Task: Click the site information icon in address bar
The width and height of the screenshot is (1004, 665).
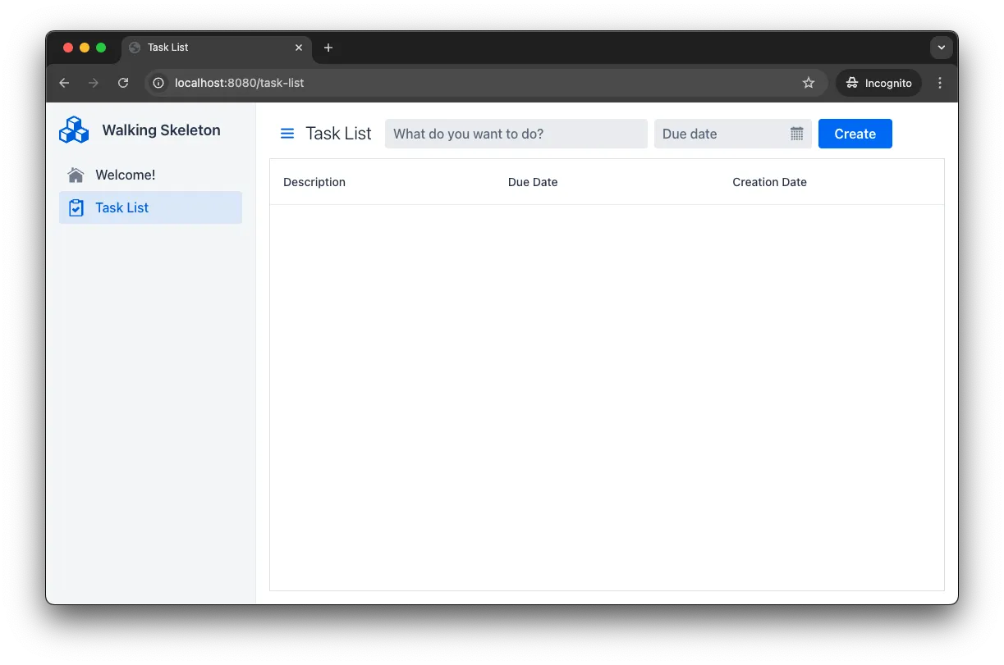Action: point(158,83)
